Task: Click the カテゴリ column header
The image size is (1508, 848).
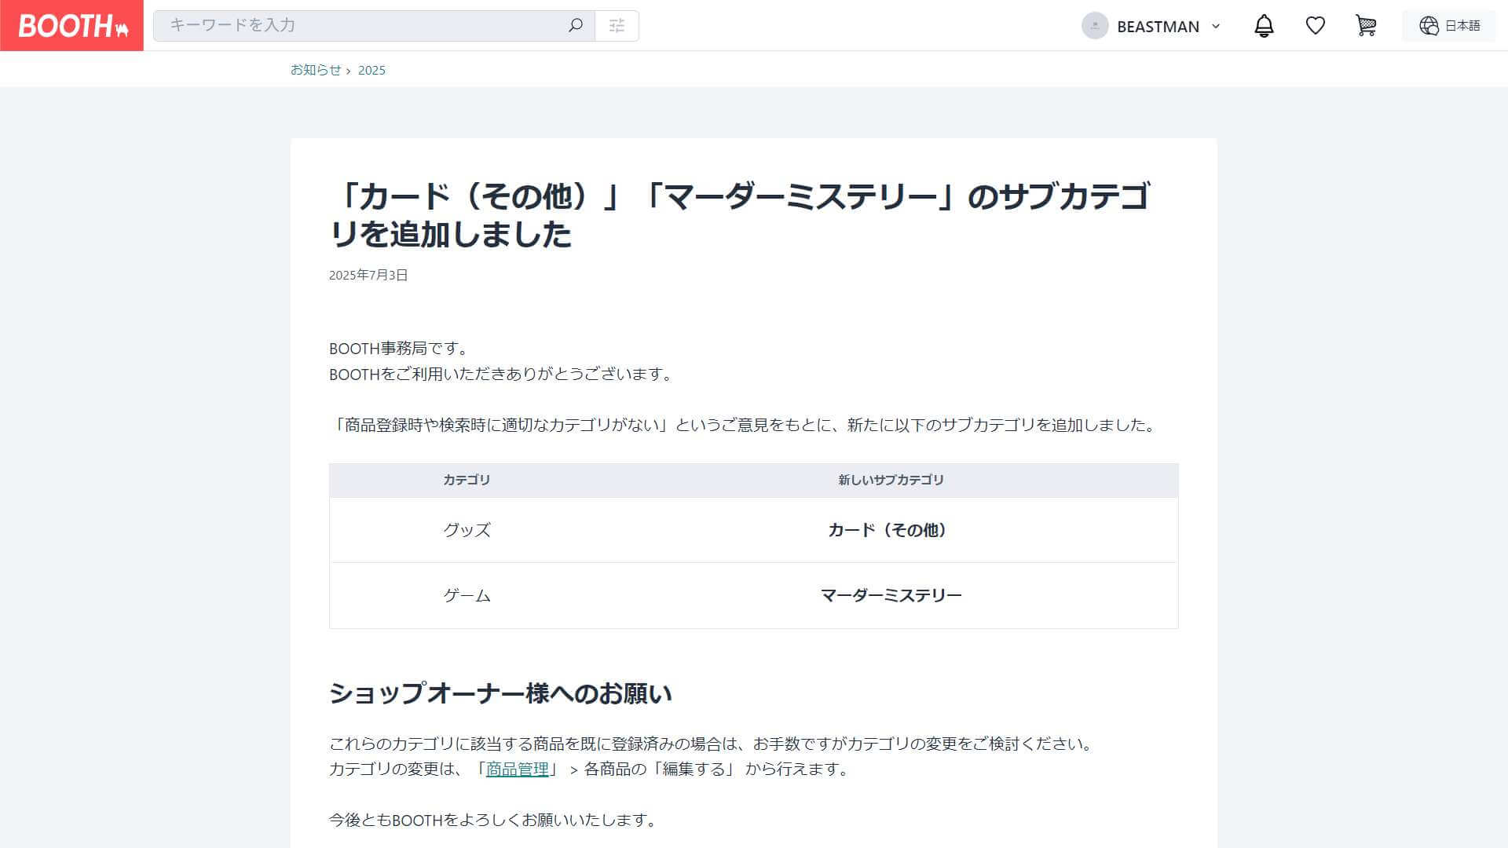Action: pos(467,480)
